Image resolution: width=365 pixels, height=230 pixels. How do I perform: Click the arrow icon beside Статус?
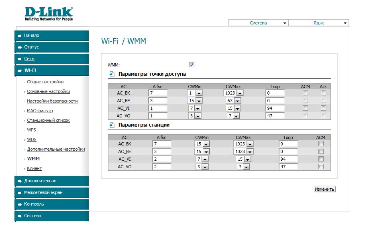20,47
